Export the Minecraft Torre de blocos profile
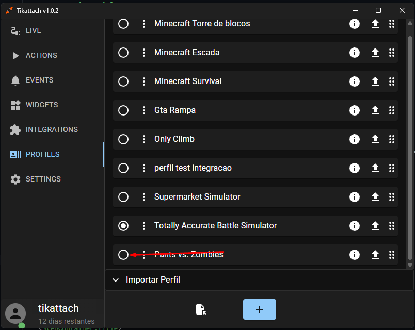This screenshot has height=330, width=415. pyautogui.click(x=375, y=24)
